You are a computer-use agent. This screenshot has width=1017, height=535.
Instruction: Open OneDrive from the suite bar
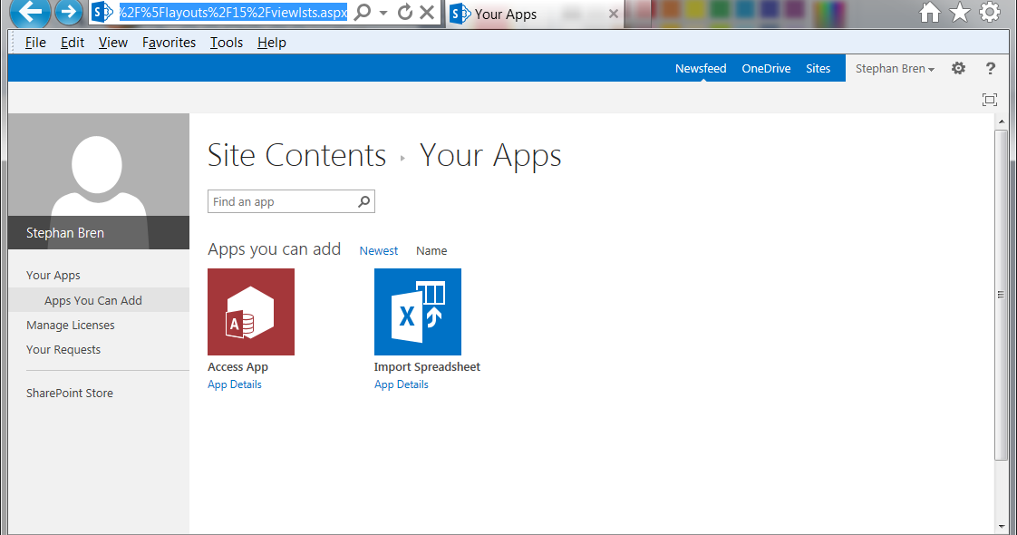(766, 68)
